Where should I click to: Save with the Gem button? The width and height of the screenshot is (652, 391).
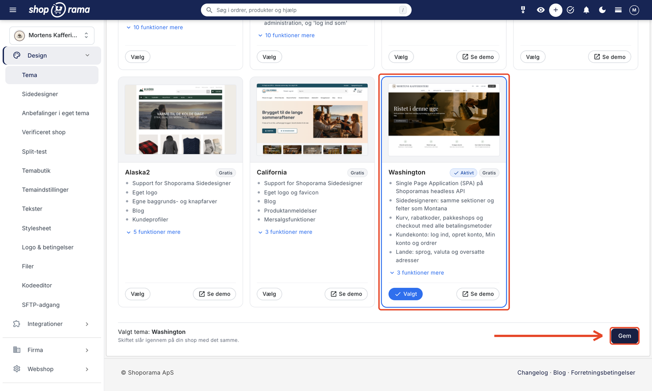pos(625,336)
